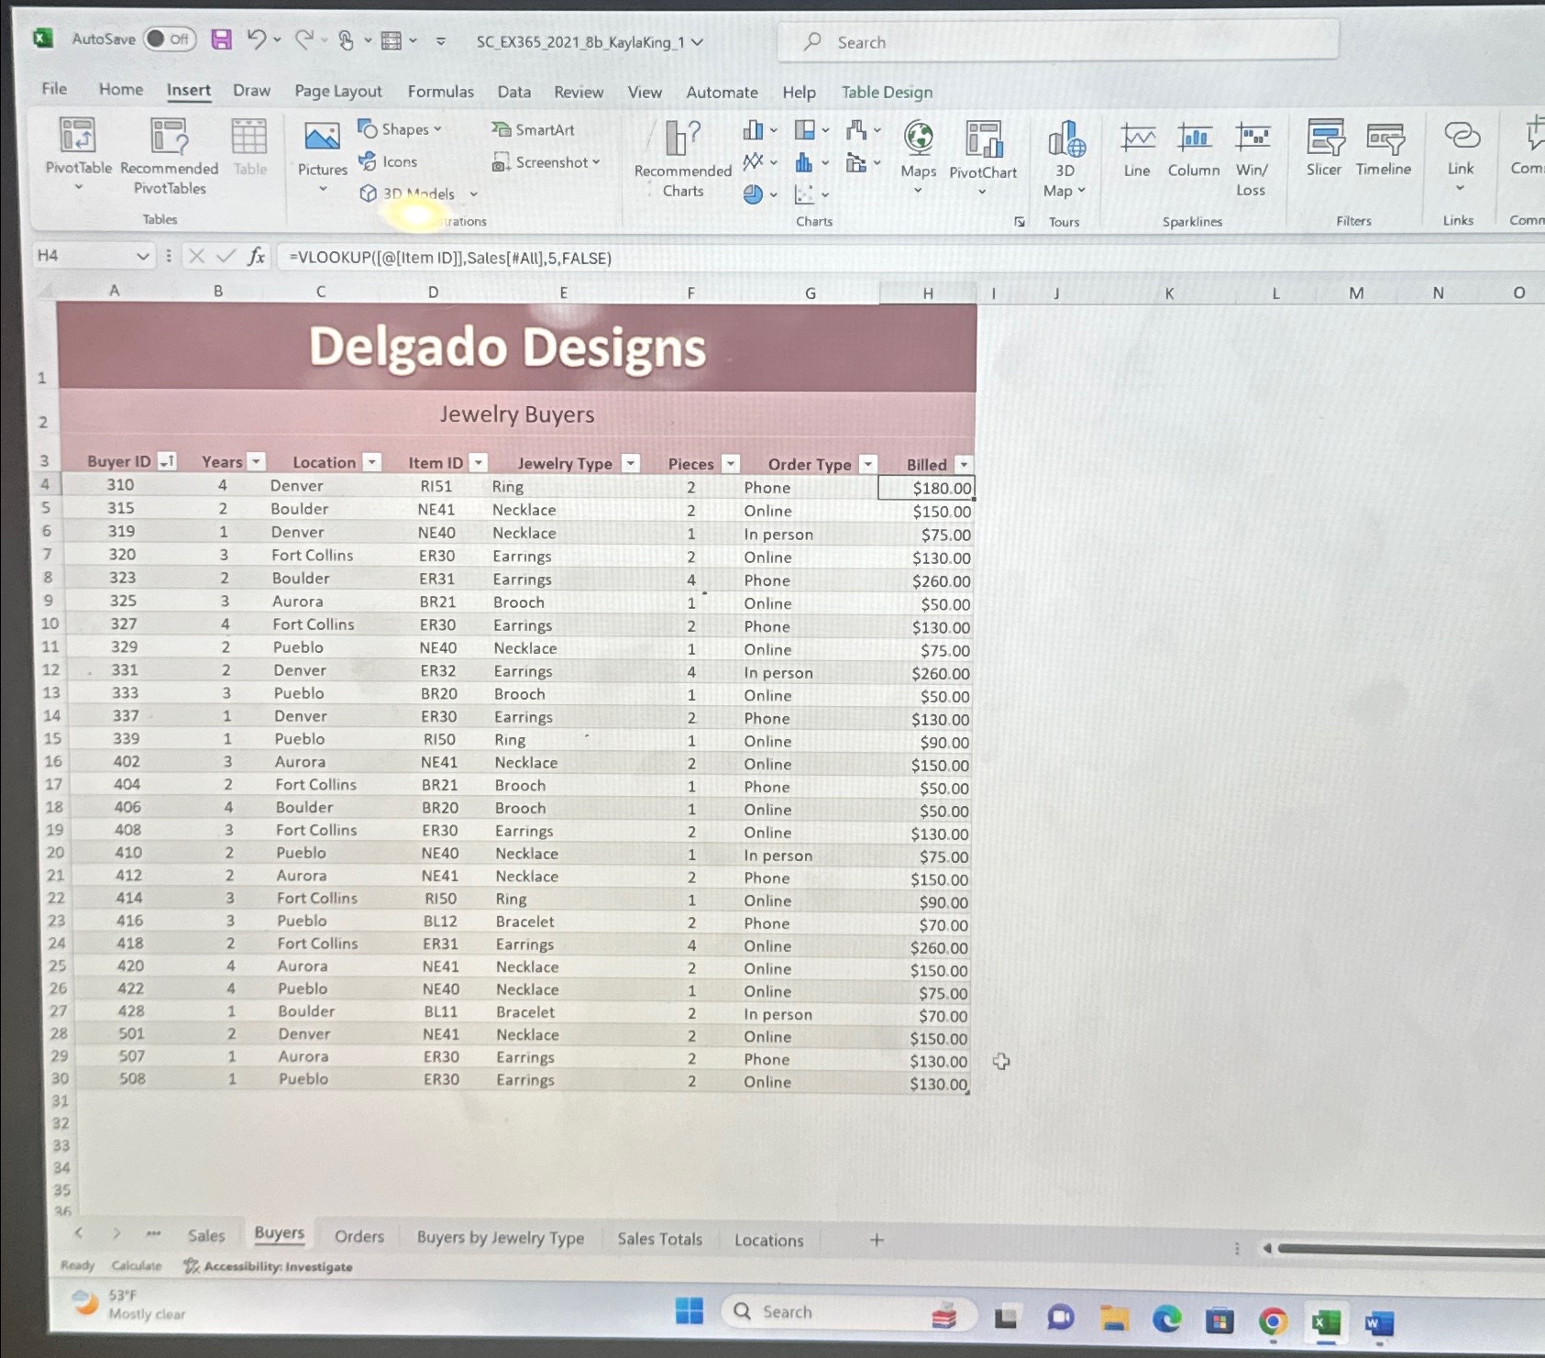
Task: Open the 3D Map tool
Action: [x=1065, y=158]
